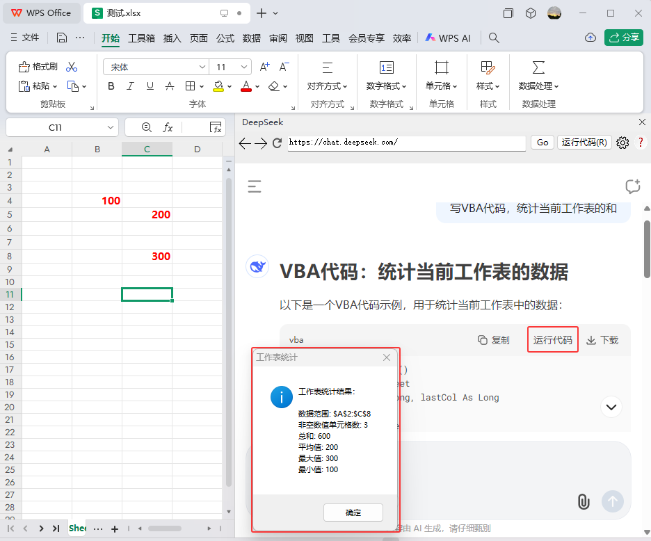
Task: Toggle underline text formatting
Action: tap(150, 86)
